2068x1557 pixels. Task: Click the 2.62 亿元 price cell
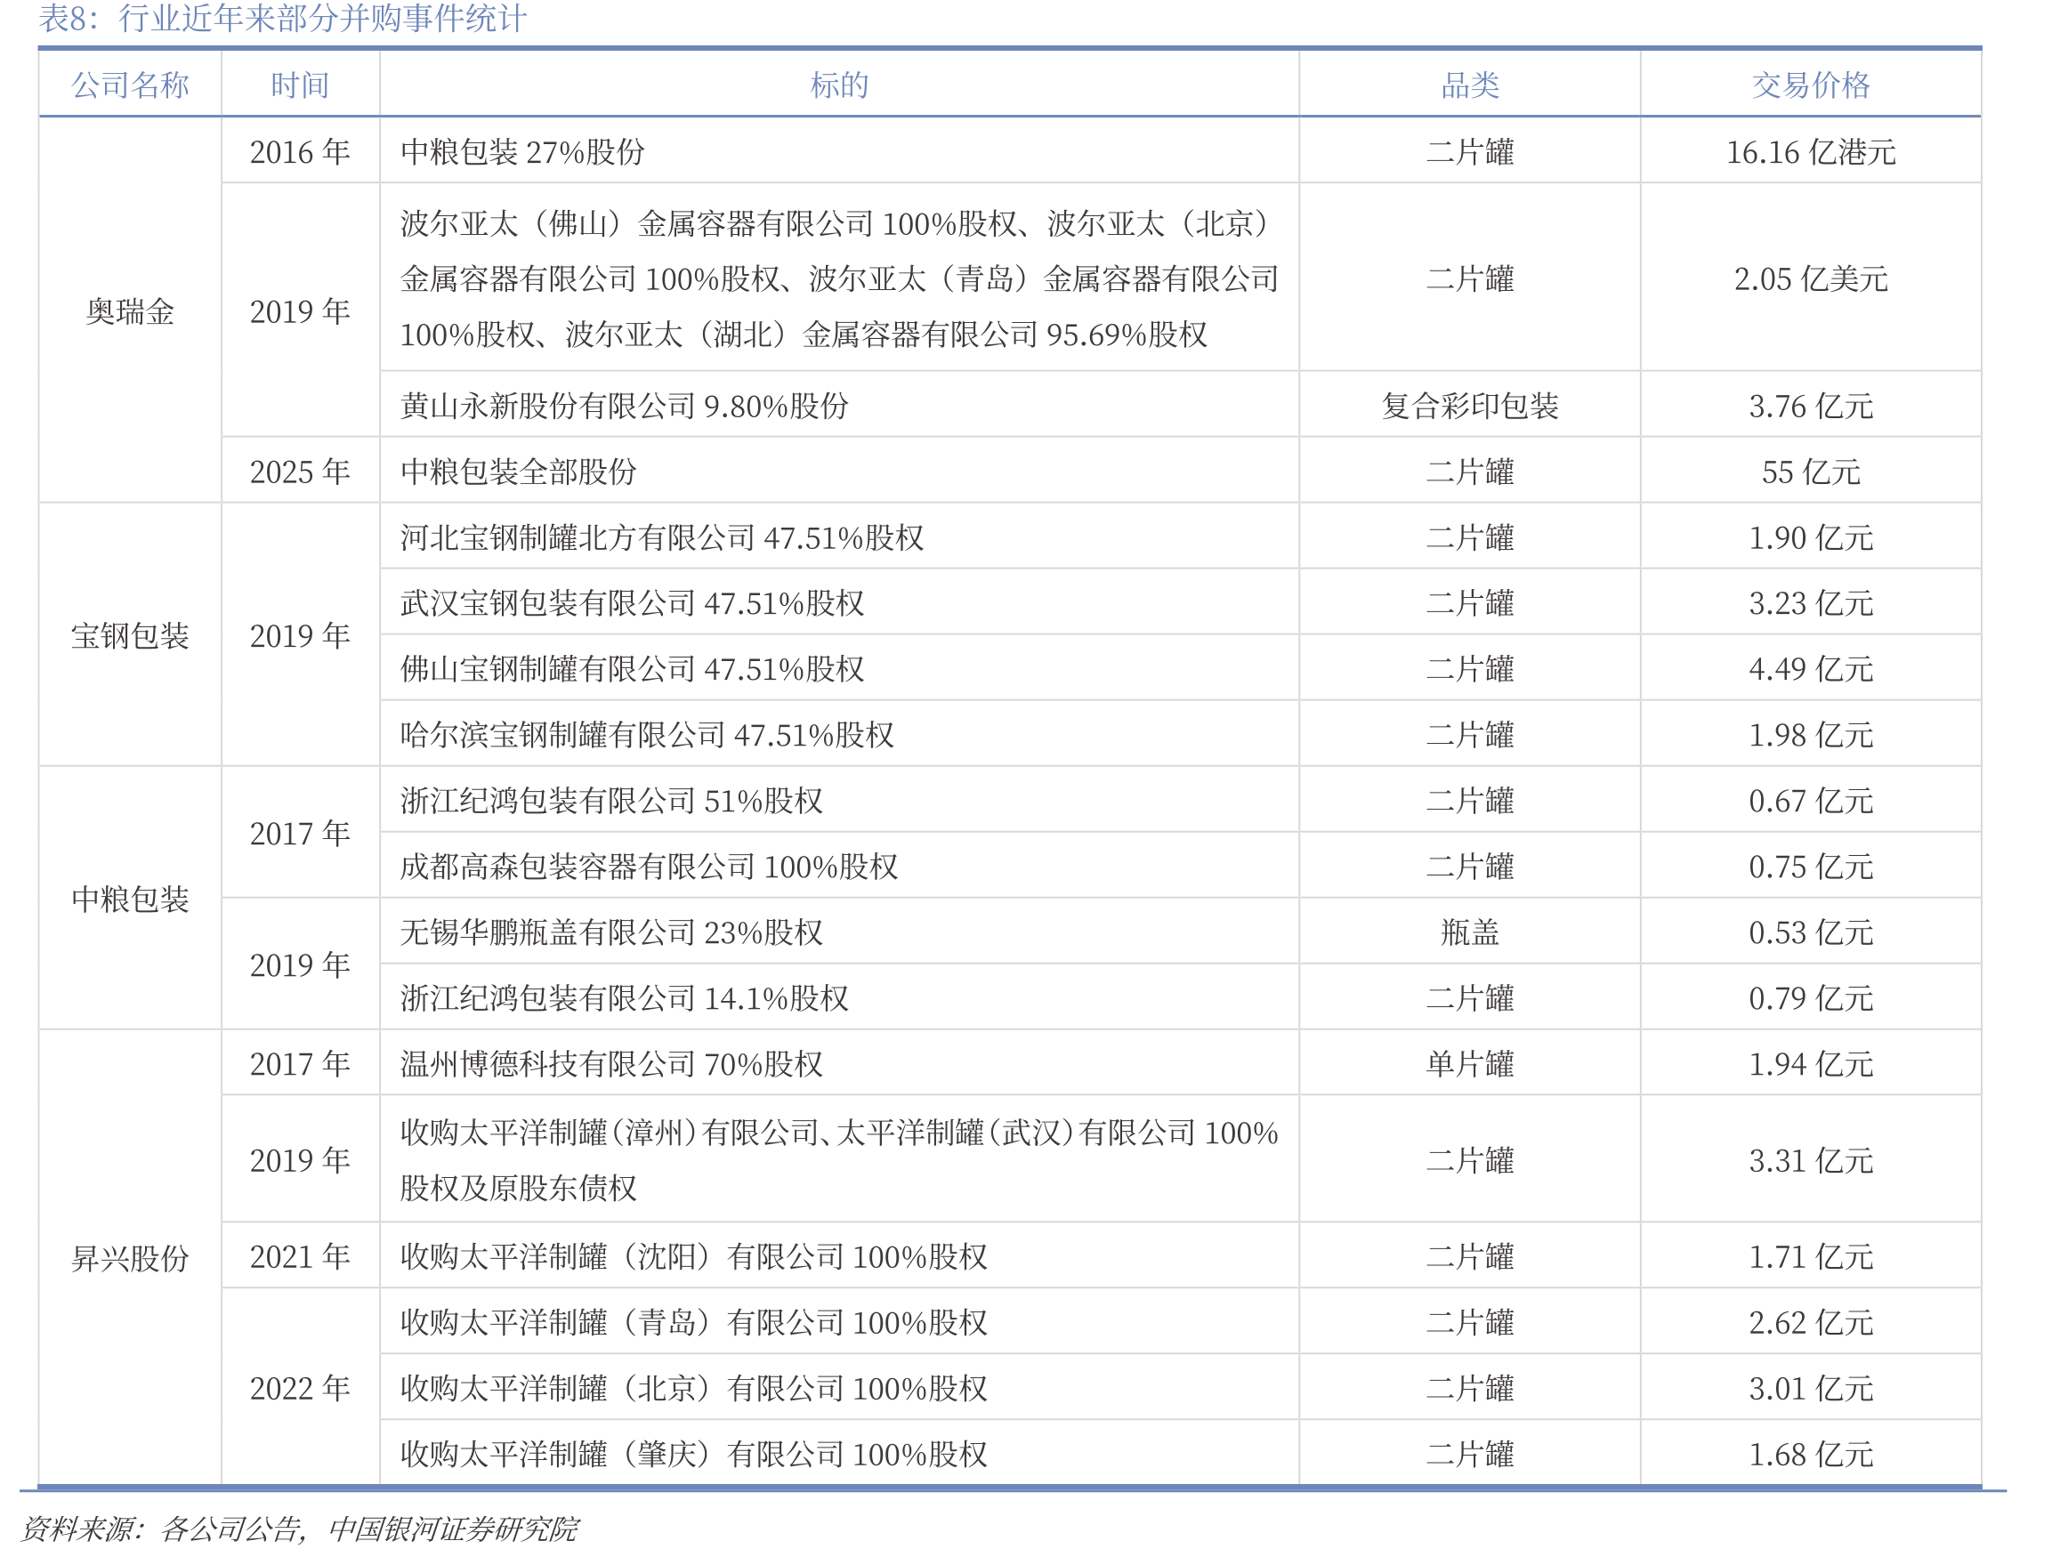[x=1811, y=1322]
